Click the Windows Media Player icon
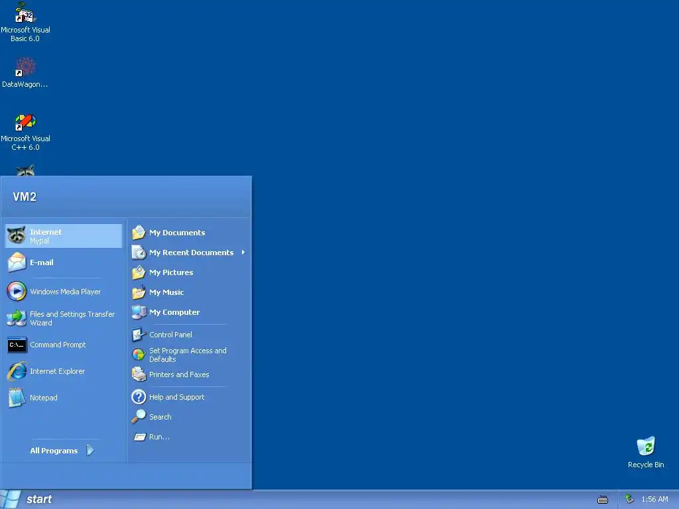This screenshot has height=509, width=679. pos(17,292)
